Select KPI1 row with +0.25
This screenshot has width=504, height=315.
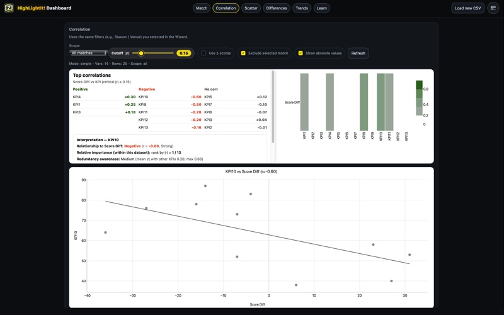point(104,105)
